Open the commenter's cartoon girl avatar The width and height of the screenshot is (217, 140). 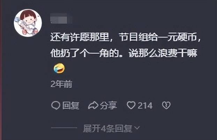28,23
